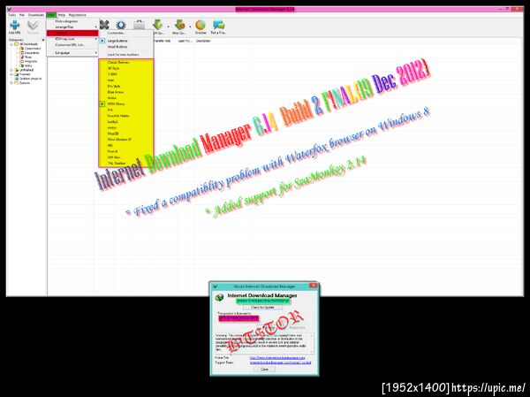Open Options via the gear toolbar icon

pos(121,25)
